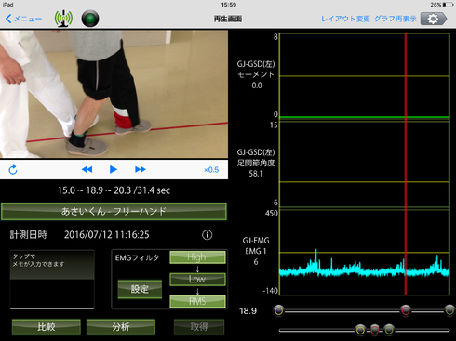Tap the 18.9 time value beside slider
This screenshot has width=456, height=341.
(248, 311)
